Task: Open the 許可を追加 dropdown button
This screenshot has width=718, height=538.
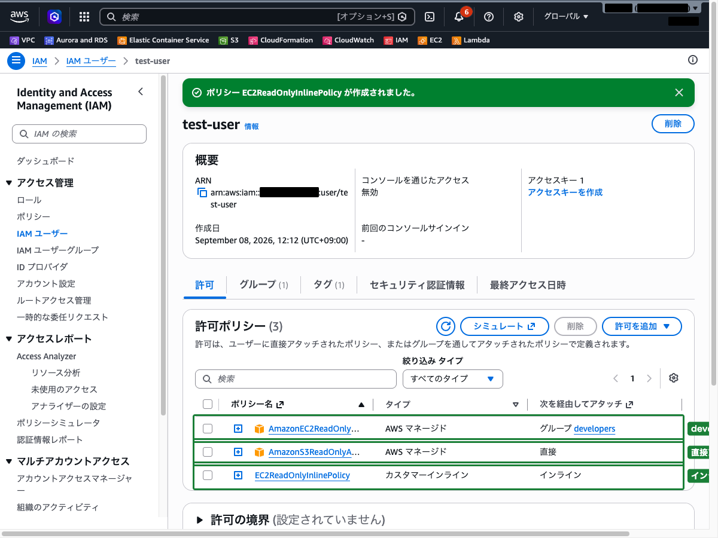Action: (x=642, y=326)
